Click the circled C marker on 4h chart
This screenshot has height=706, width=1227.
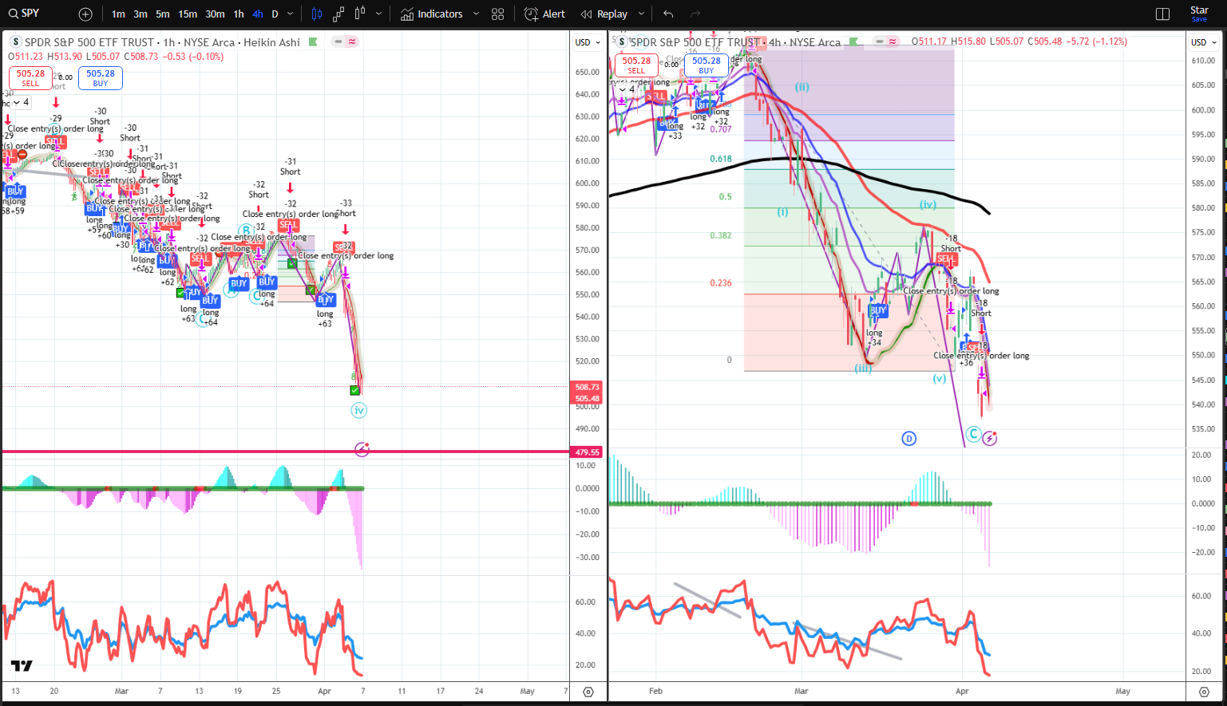tap(973, 434)
